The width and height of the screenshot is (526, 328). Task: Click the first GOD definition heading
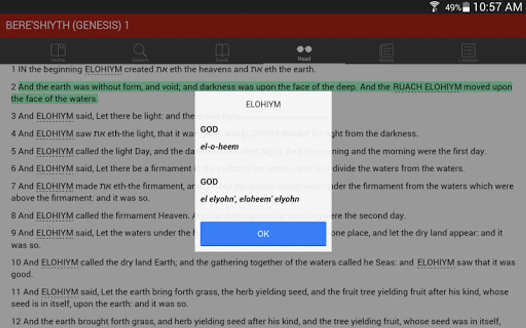point(209,129)
